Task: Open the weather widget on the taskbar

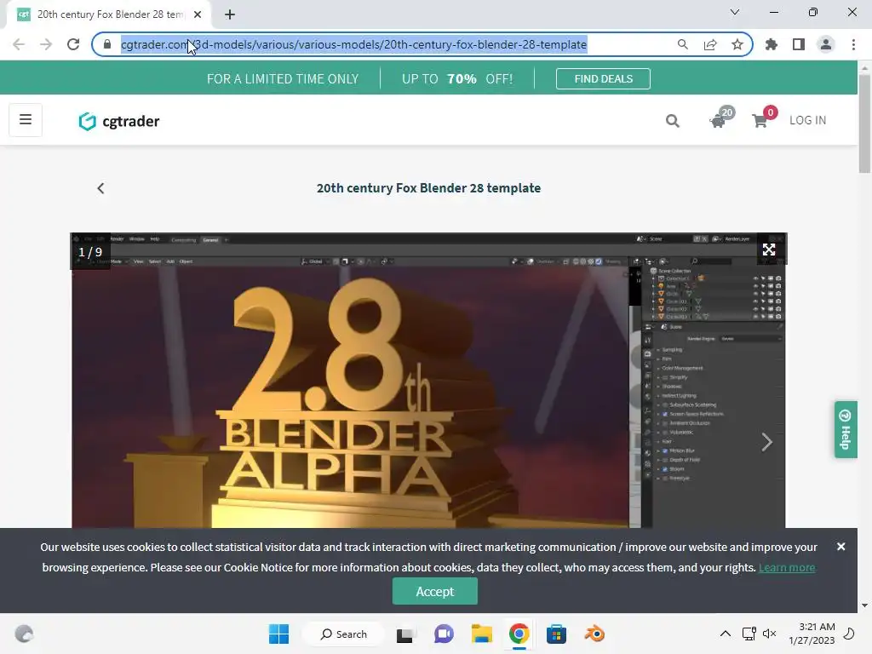Action: [24, 634]
